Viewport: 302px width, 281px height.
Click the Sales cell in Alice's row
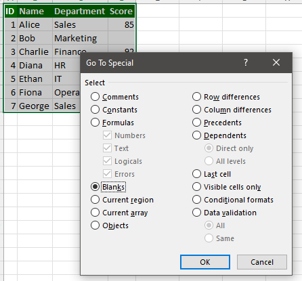point(81,24)
